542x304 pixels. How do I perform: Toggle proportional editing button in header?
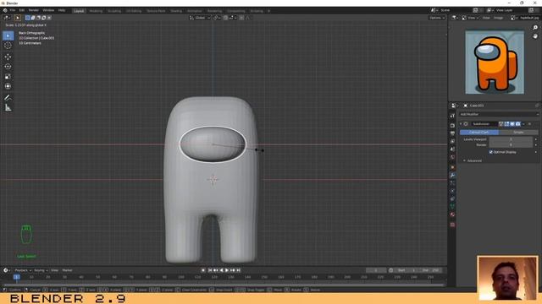241,18
